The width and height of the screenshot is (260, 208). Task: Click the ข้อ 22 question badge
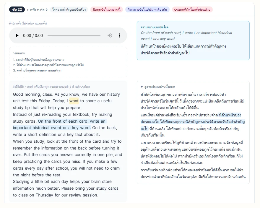point(17,9)
